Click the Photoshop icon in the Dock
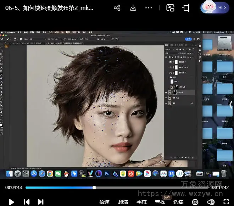Screen dimensions: 234x206 (x=107, y=173)
